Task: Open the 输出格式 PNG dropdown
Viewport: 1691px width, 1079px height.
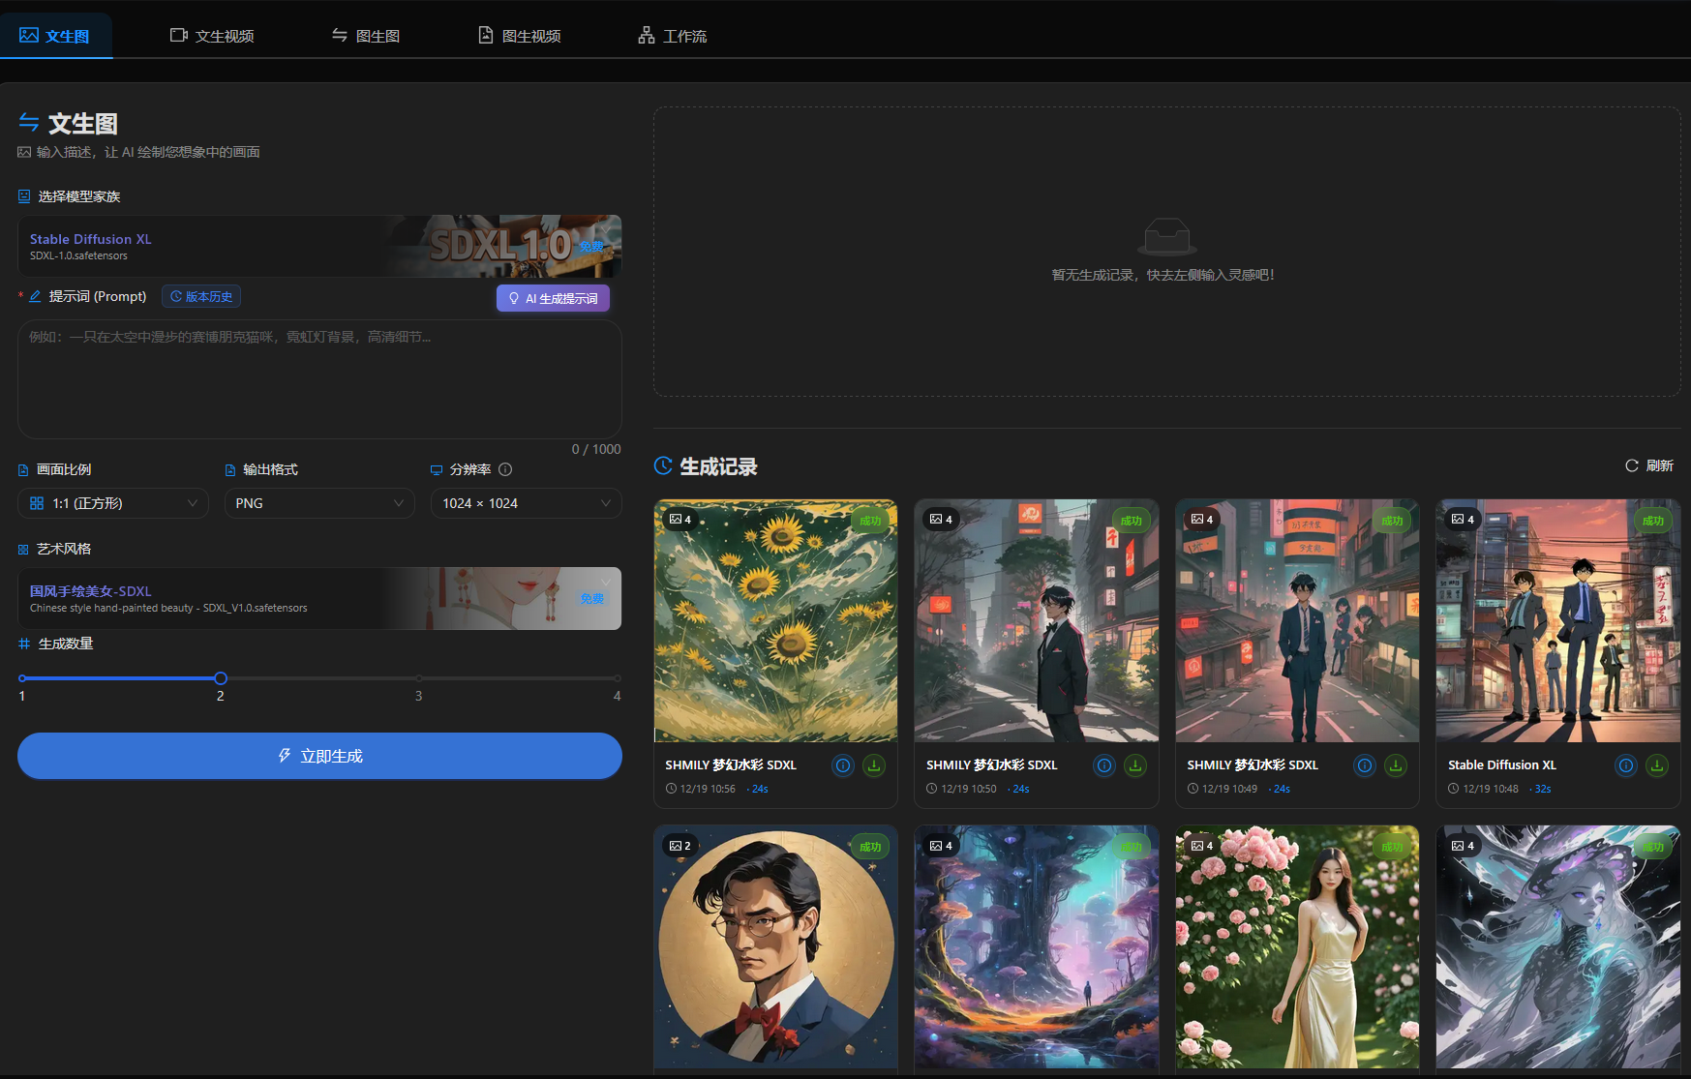Action: pyautogui.click(x=319, y=503)
